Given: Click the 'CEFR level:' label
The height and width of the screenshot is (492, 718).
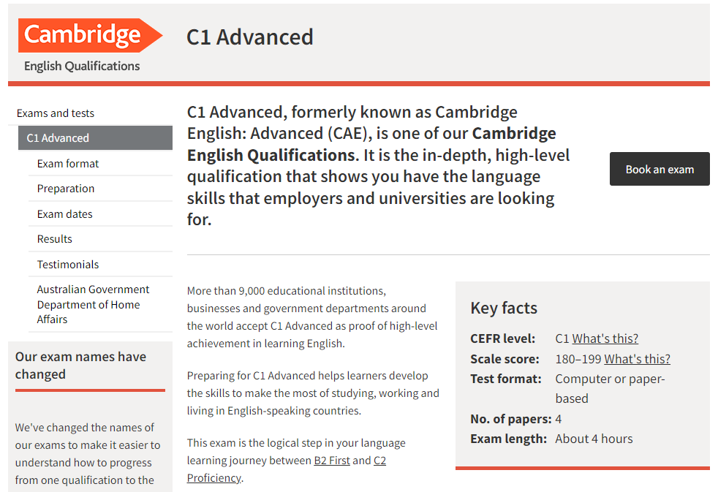Looking at the screenshot, I should coord(502,338).
